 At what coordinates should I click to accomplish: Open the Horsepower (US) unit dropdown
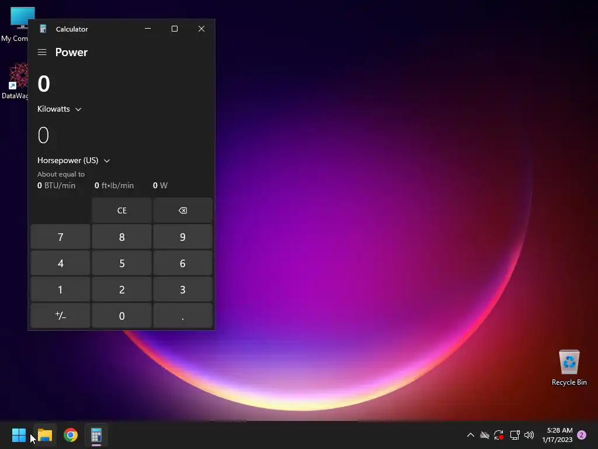pos(74,161)
